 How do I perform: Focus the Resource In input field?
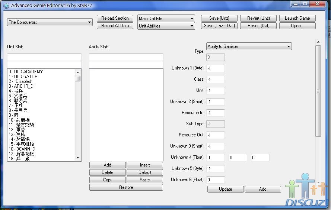pos(215,113)
